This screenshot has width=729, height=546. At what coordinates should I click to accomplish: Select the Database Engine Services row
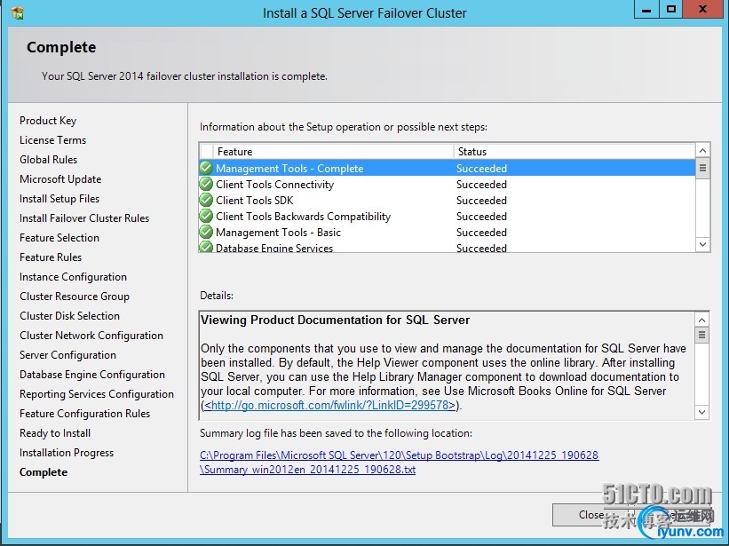448,247
